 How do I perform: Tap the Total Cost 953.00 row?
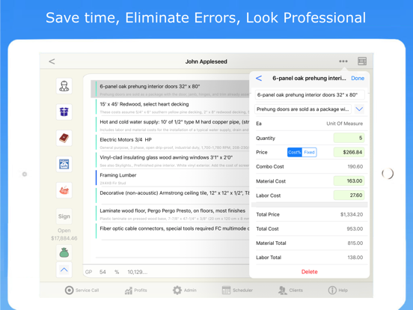click(310, 229)
